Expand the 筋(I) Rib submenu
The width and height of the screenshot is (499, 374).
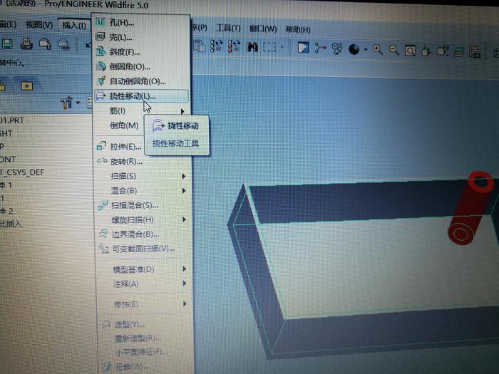click(142, 110)
